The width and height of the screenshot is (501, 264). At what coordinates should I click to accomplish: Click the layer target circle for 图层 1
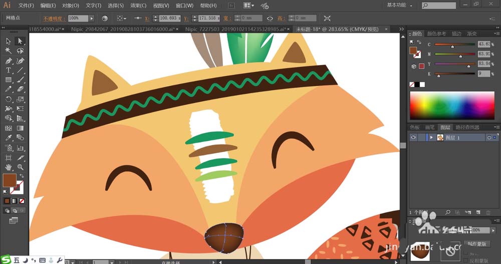[489, 137]
